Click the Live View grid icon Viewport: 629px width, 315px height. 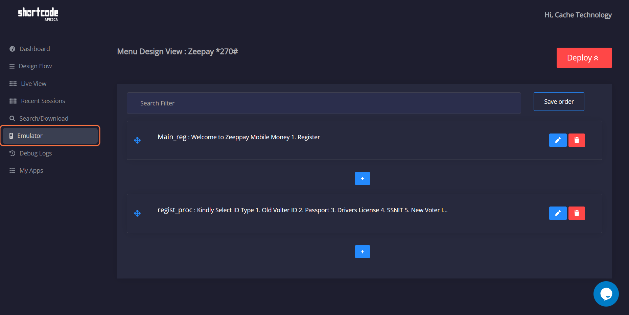click(13, 83)
